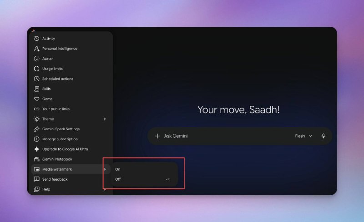The height and width of the screenshot is (222, 364).
Task: Open the Activity menu entry
Action: [71, 39]
